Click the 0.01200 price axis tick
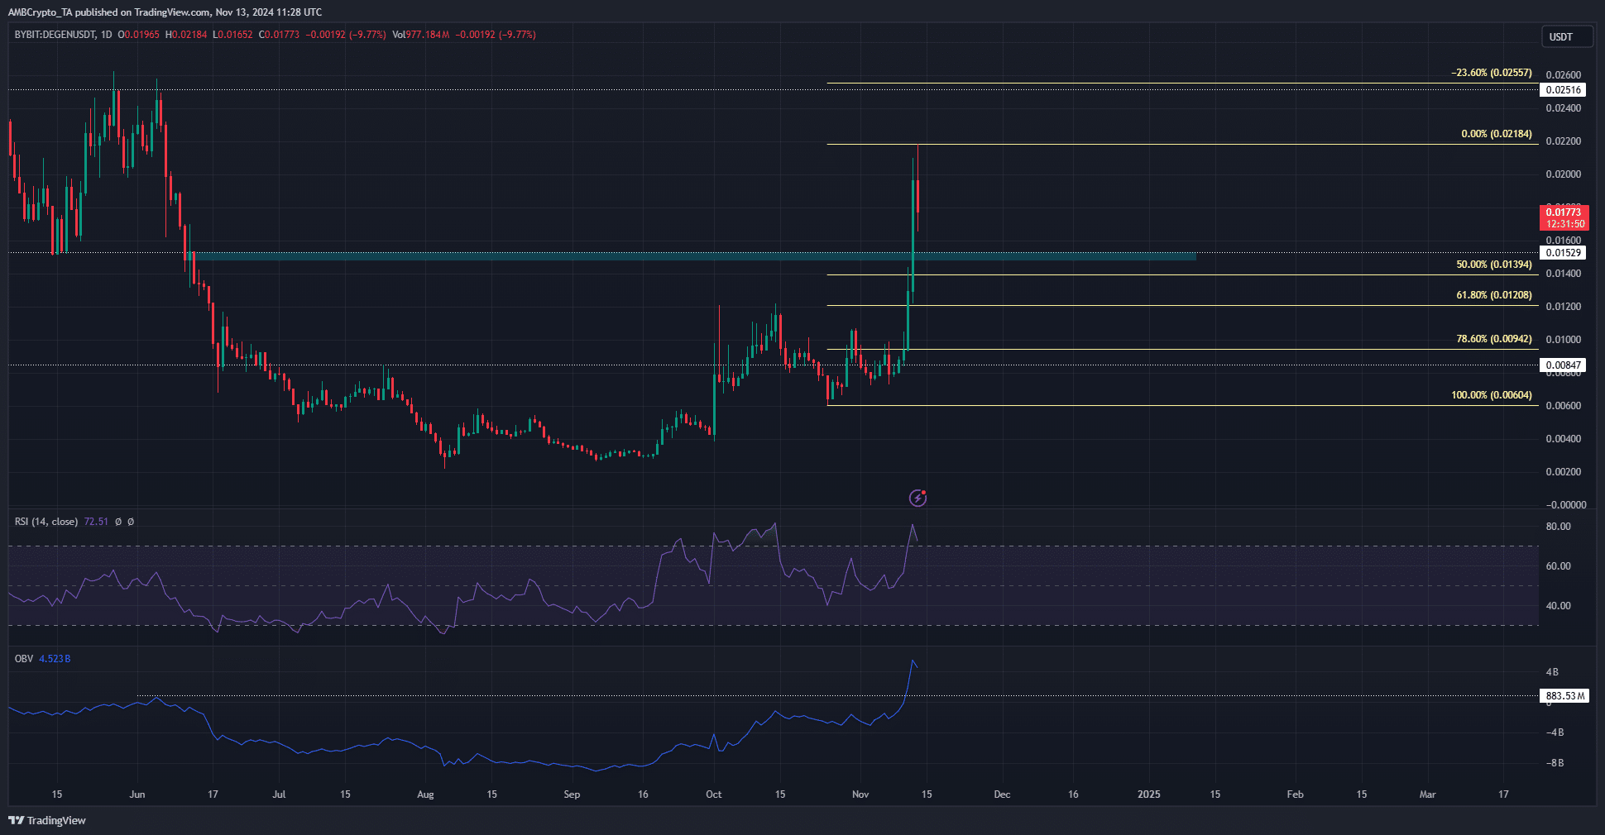 1563,307
